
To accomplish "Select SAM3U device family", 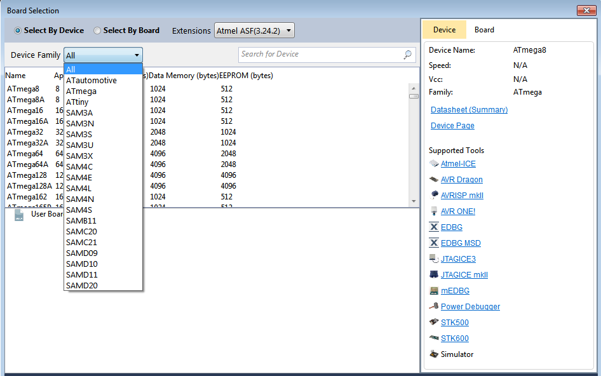I will coord(103,145).
